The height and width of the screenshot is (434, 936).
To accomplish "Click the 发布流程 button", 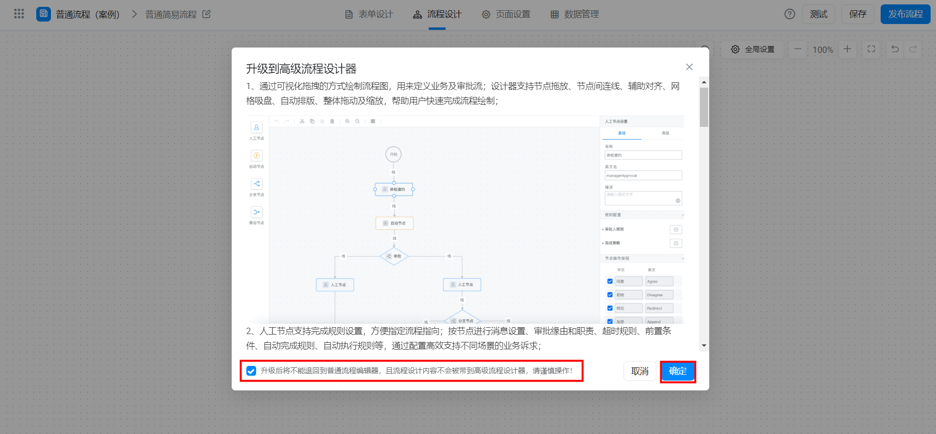I will [x=905, y=14].
